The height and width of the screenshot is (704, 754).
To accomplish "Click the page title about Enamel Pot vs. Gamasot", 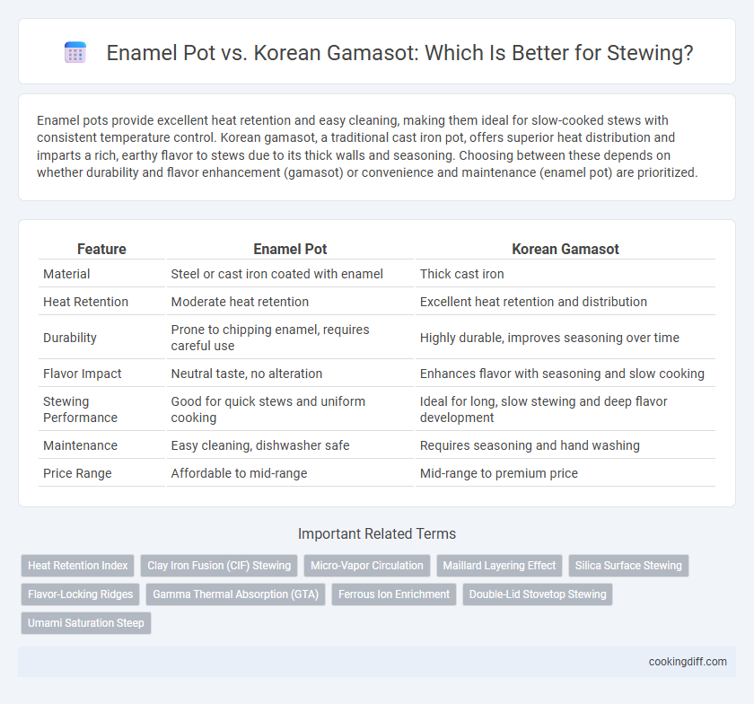I will [399, 52].
